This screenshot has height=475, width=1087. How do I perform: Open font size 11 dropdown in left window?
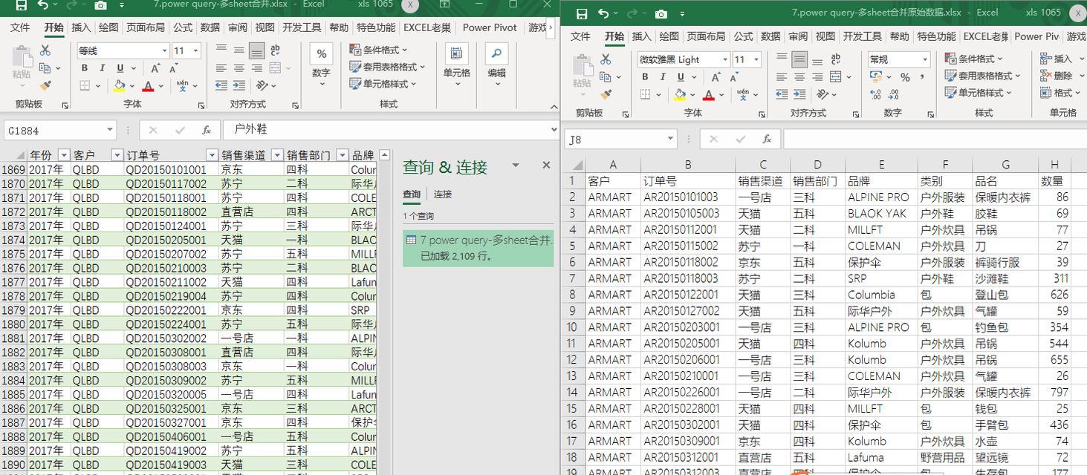[x=195, y=50]
